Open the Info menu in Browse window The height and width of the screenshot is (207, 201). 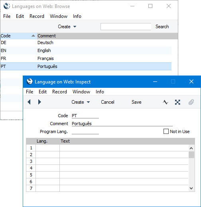[77, 16]
